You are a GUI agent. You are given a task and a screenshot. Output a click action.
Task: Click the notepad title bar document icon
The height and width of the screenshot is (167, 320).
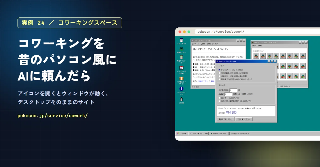[192, 41]
